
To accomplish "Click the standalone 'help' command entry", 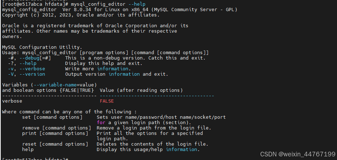I will click(28, 150).
